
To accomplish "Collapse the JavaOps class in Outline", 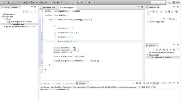I will click(x=148, y=55).
